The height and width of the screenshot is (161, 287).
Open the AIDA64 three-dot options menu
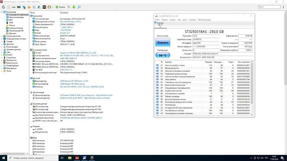tap(284, 7)
